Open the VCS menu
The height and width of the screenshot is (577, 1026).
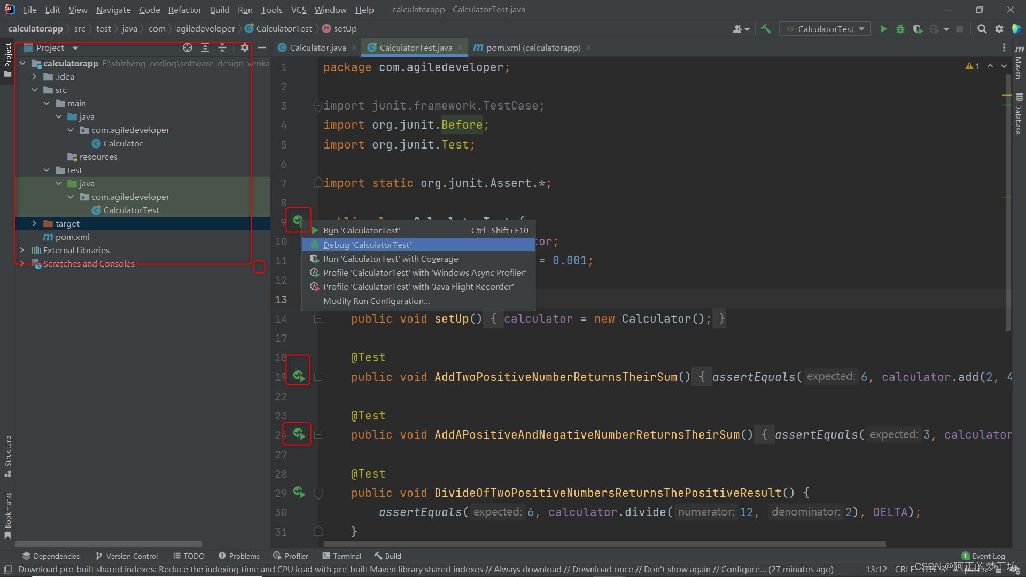pos(298,10)
